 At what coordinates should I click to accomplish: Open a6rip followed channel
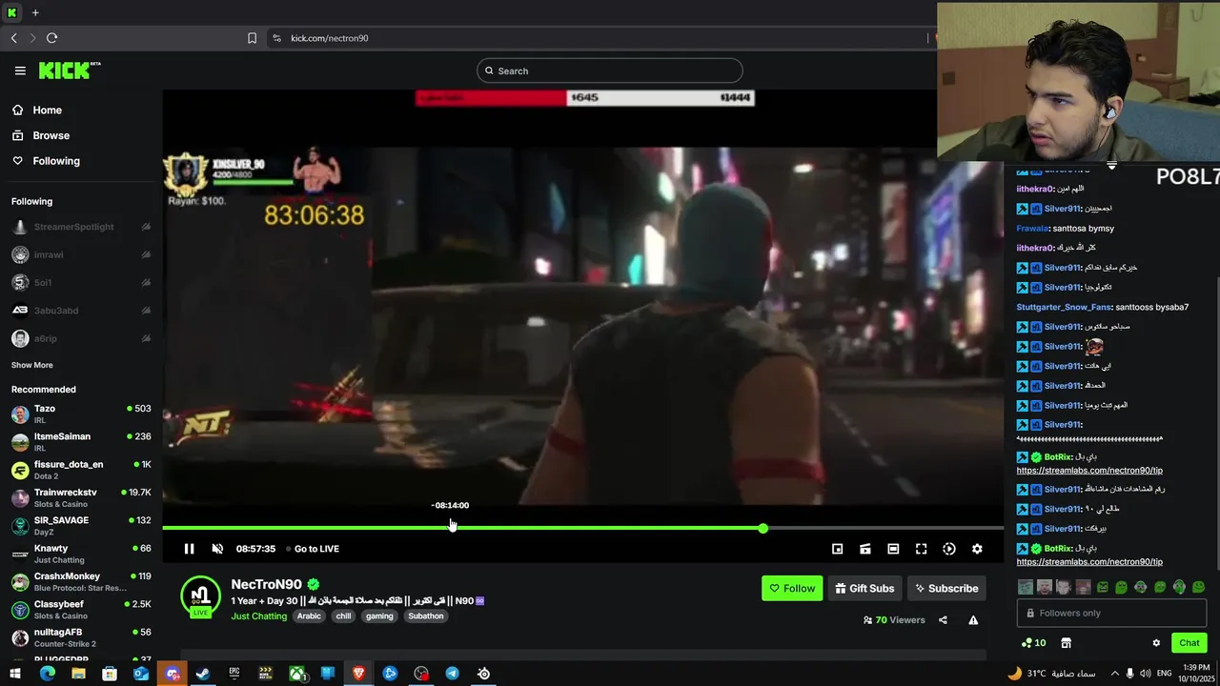pyautogui.click(x=81, y=338)
